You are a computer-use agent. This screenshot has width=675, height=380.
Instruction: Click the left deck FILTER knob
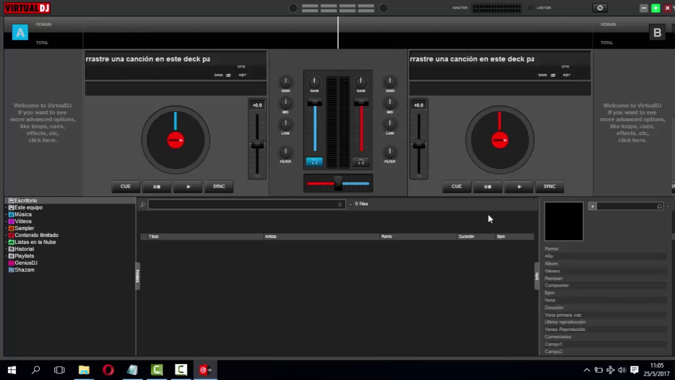[x=285, y=153]
